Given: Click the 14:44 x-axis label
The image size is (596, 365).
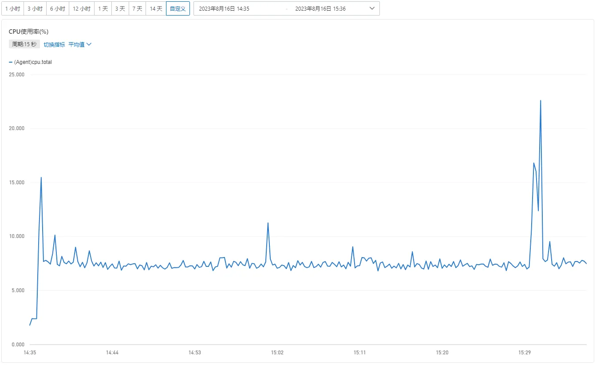Looking at the screenshot, I should (112, 353).
